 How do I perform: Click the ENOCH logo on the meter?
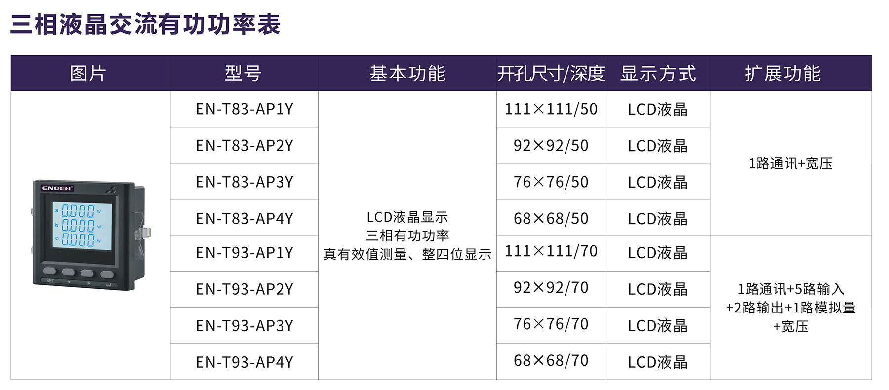[x=57, y=188]
